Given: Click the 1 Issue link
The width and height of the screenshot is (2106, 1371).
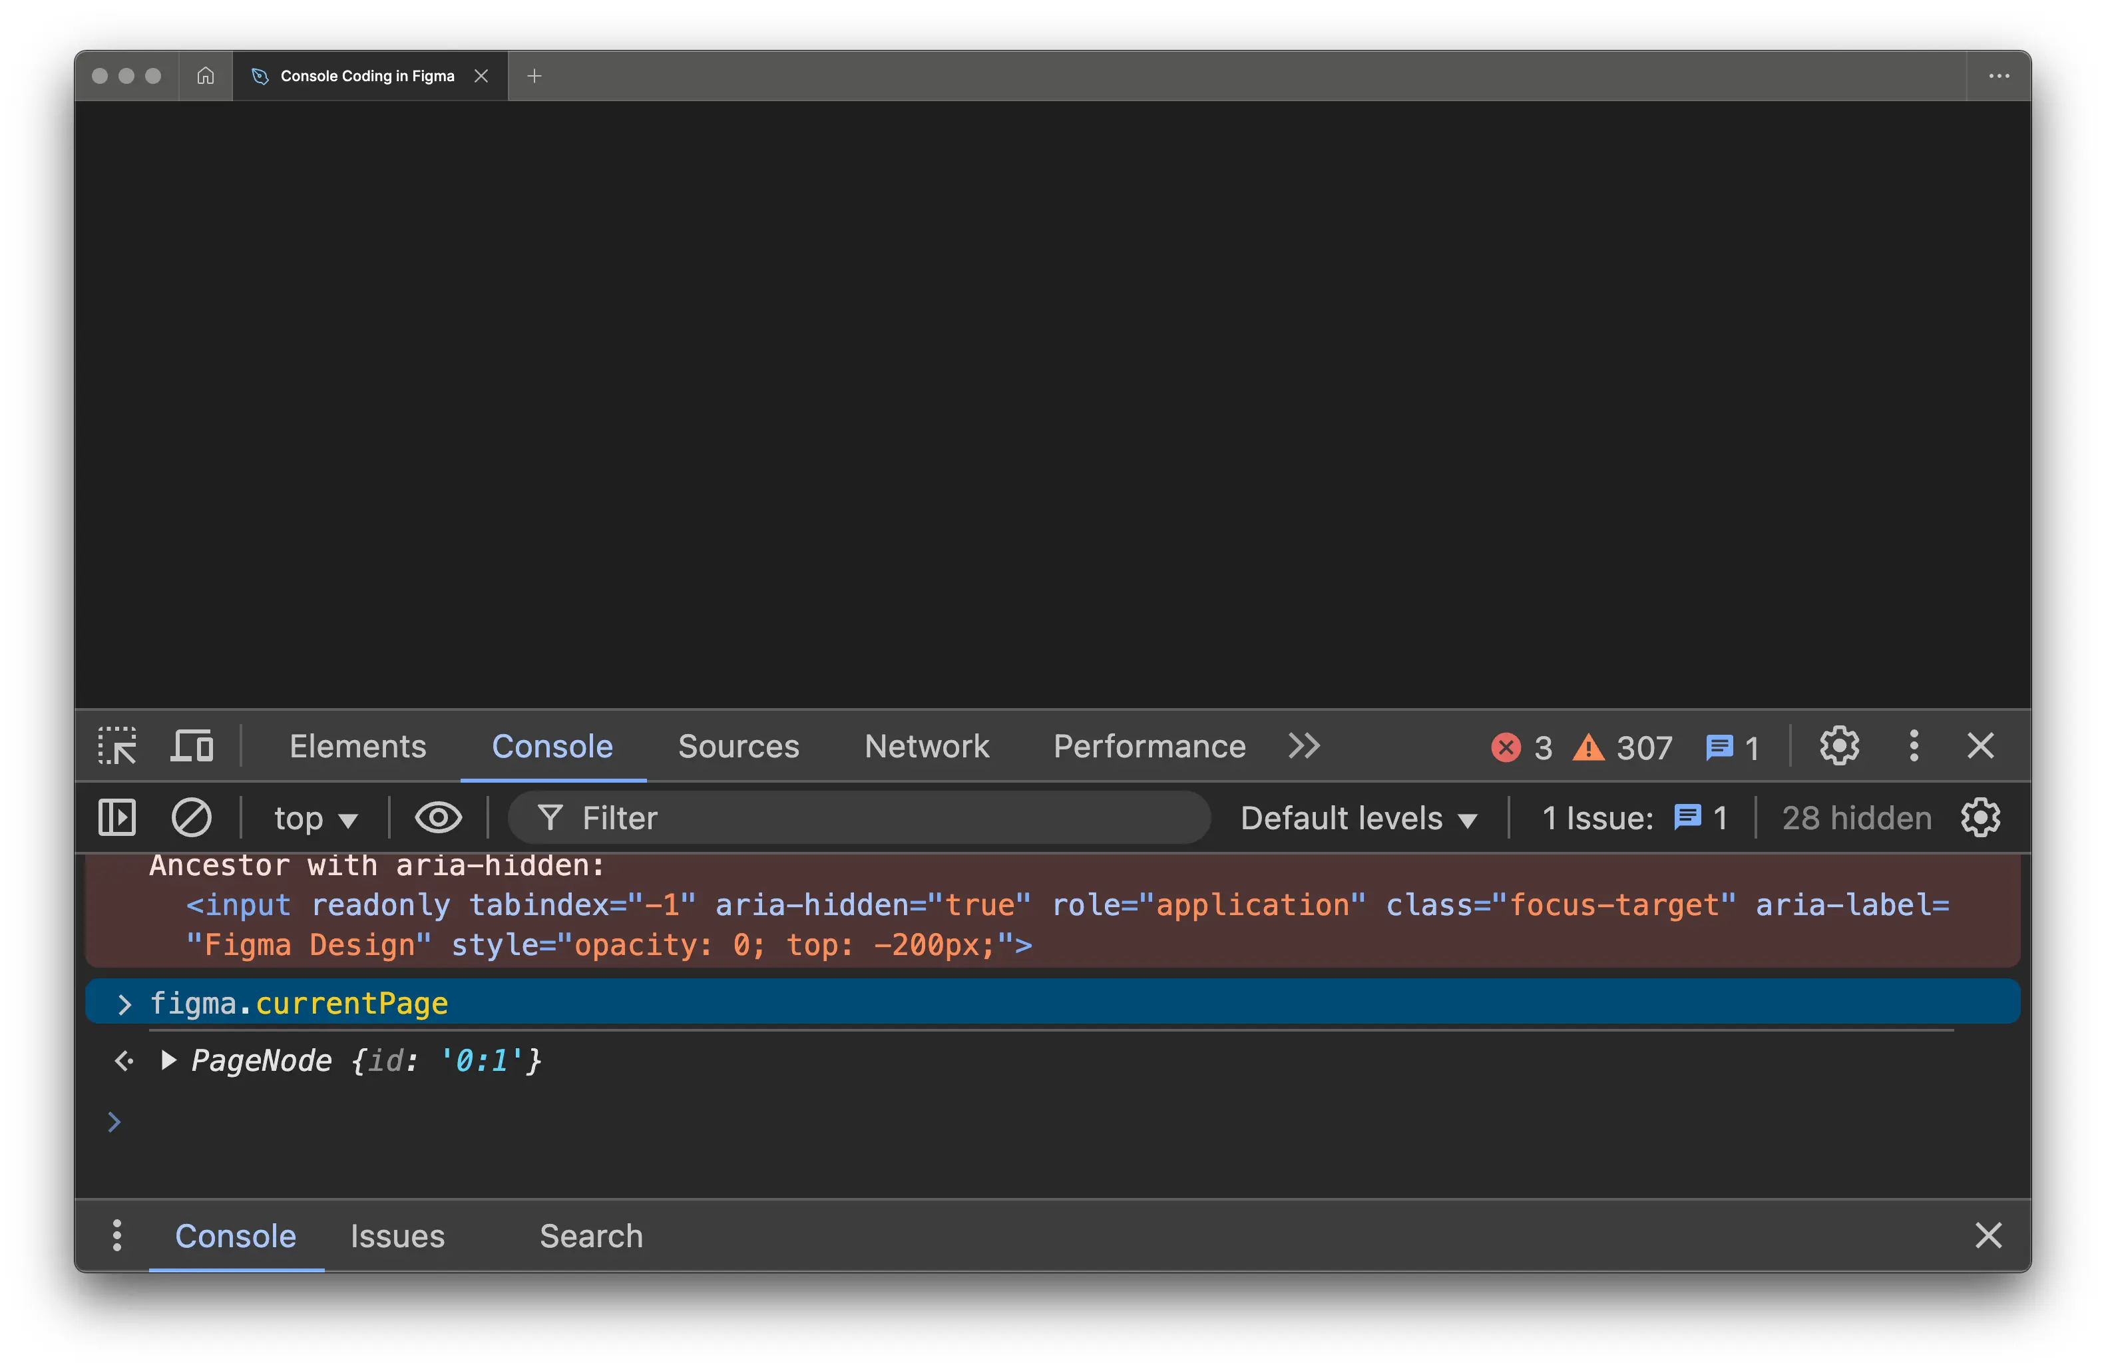Looking at the screenshot, I should pos(1633,818).
